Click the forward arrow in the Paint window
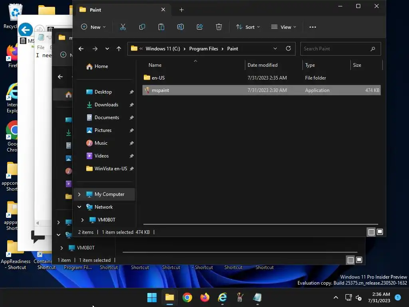The width and height of the screenshot is (409, 307). (95, 49)
